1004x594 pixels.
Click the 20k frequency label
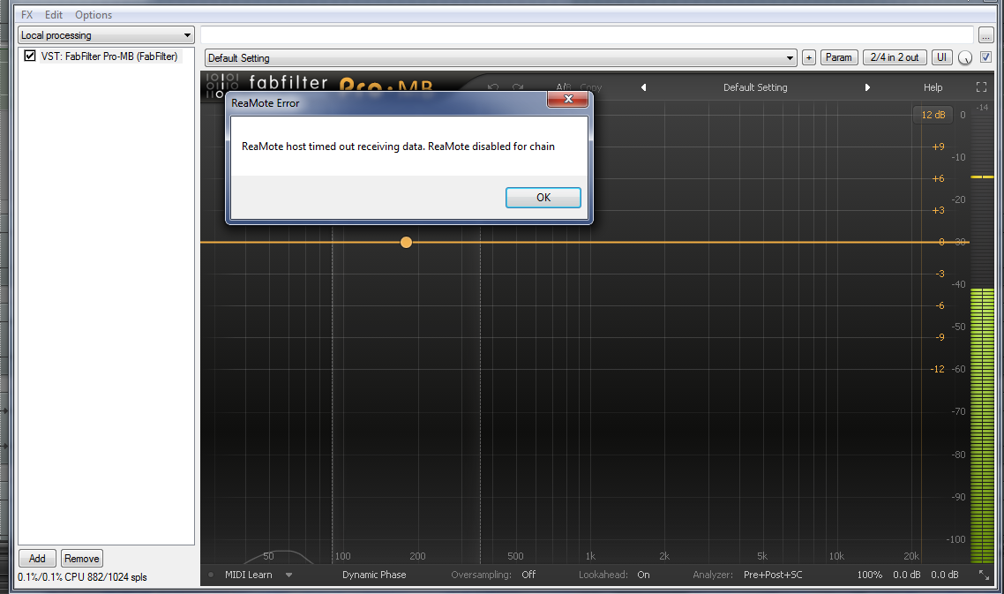911,556
